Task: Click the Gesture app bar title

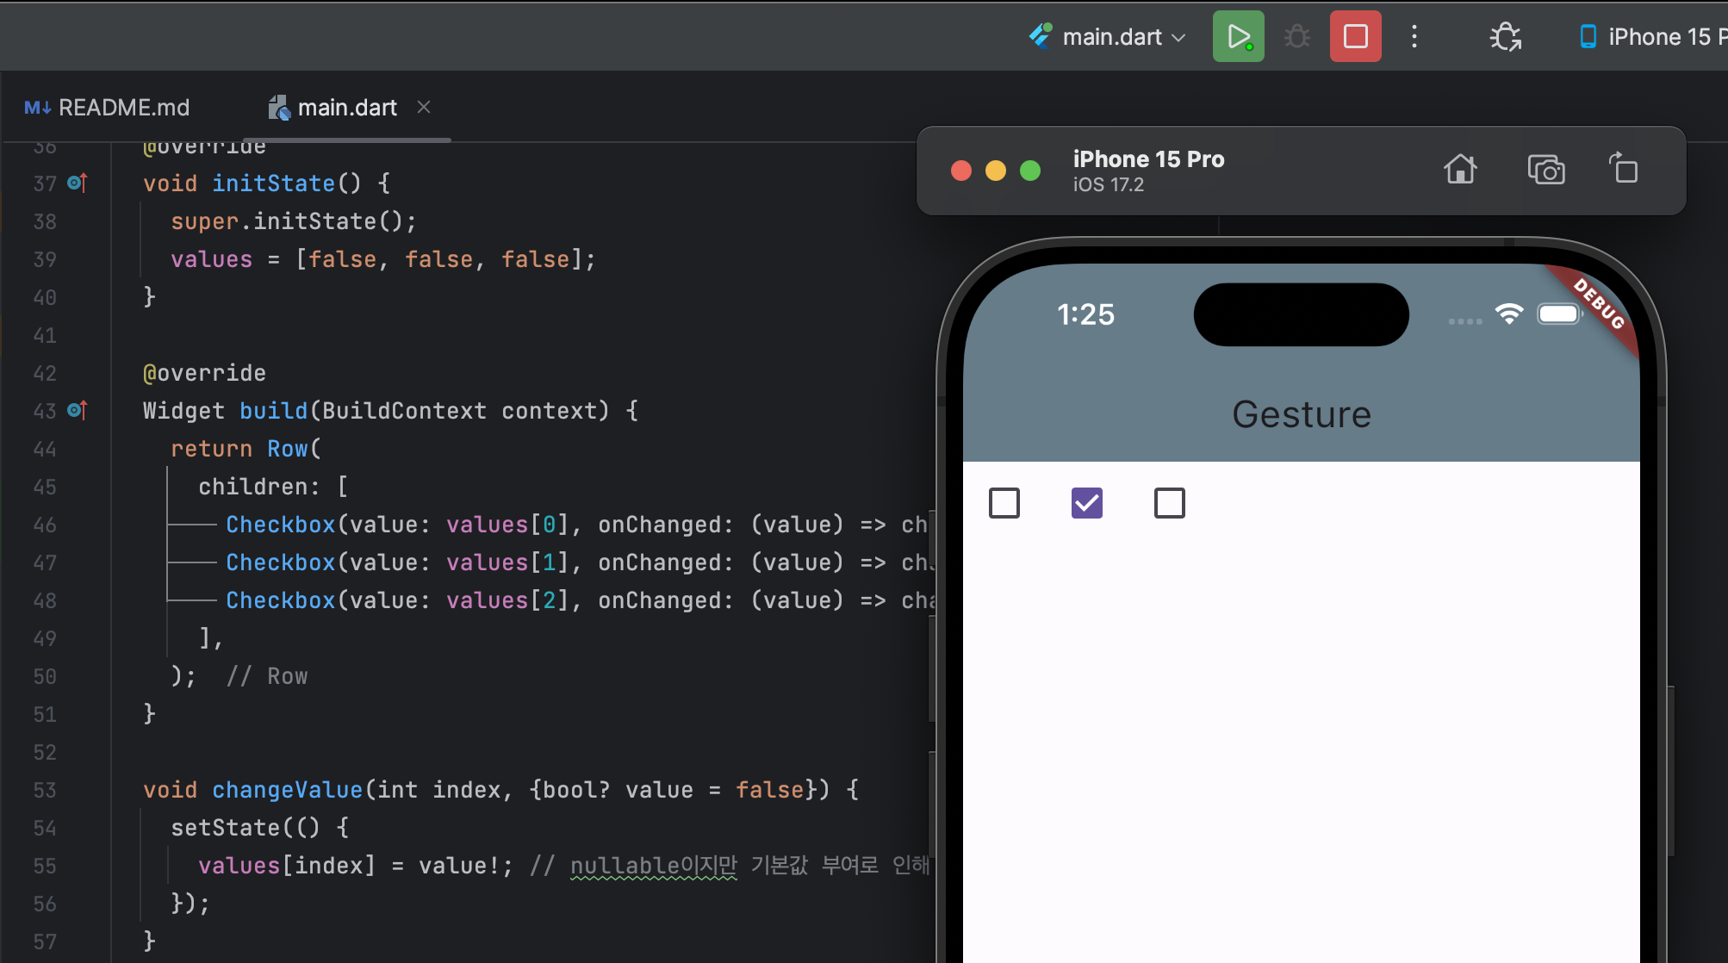Action: [x=1301, y=415]
